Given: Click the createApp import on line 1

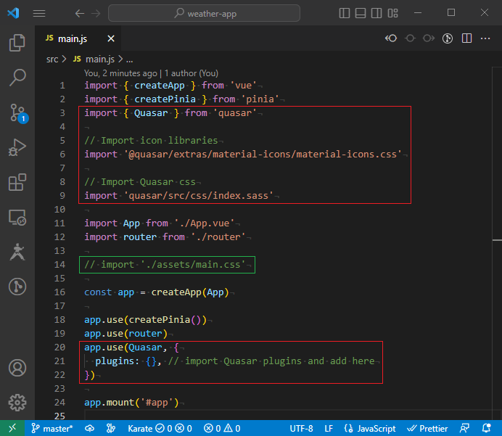Looking at the screenshot, I should point(160,86).
